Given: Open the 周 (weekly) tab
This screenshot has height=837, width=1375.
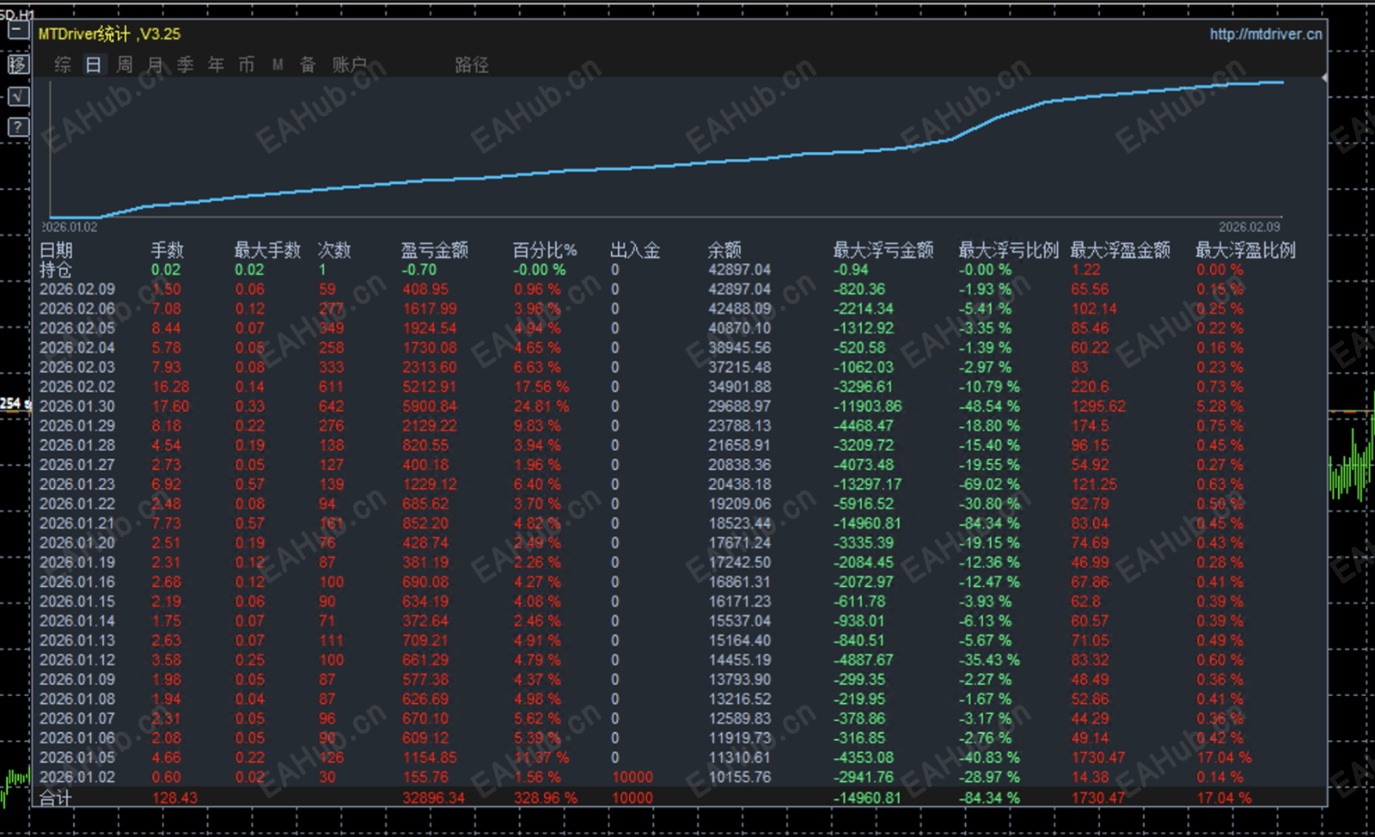Looking at the screenshot, I should click(125, 64).
